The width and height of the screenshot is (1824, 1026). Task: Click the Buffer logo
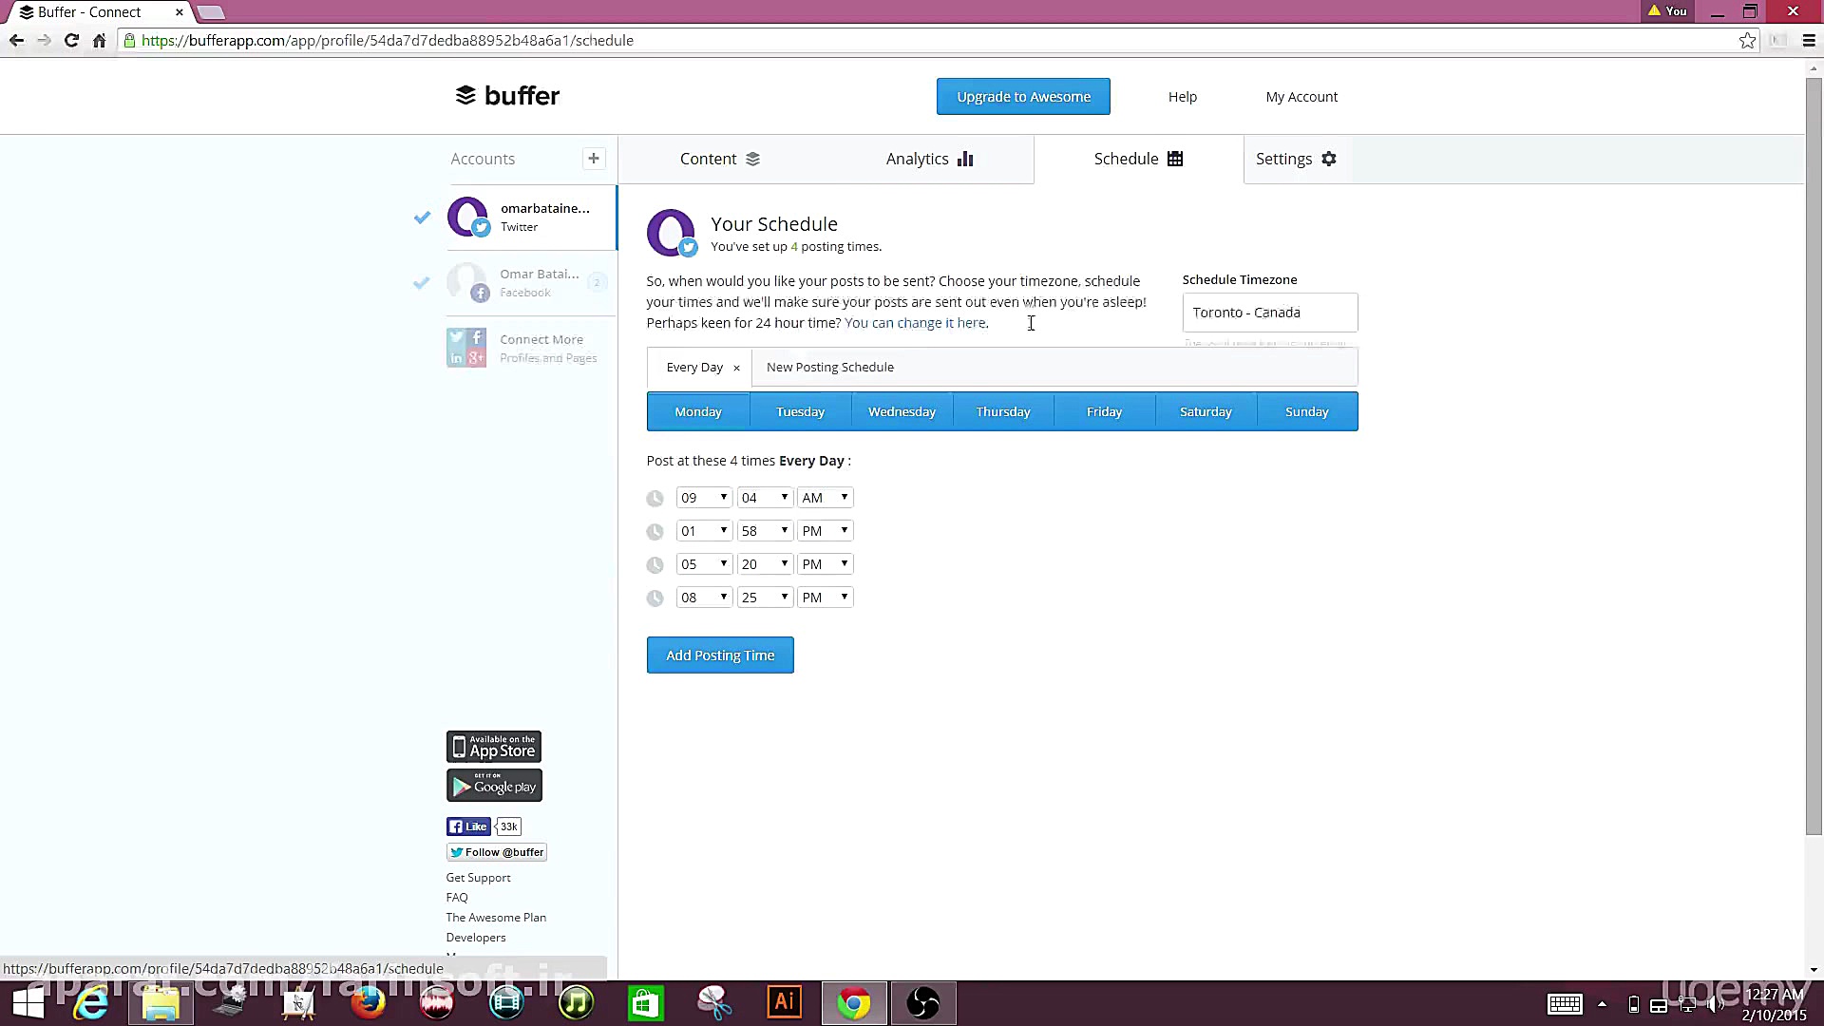tap(508, 96)
